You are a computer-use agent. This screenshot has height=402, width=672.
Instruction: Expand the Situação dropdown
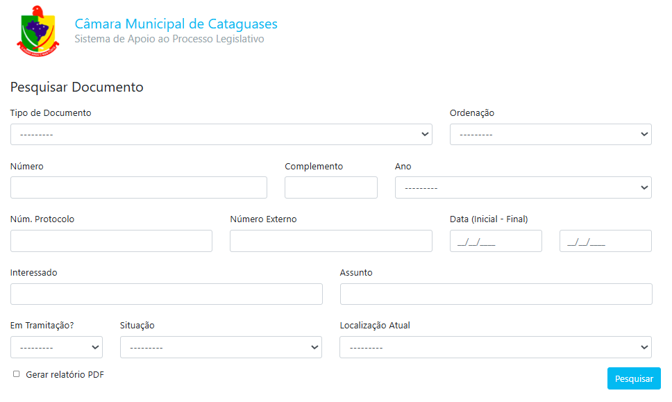coord(221,347)
